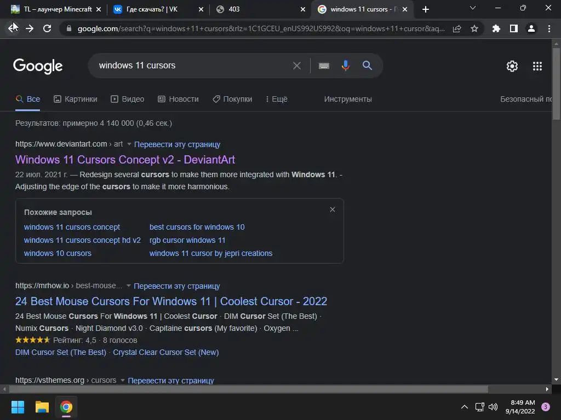Search windows 10 cursors suggestion
Image resolution: width=561 pixels, height=420 pixels.
tap(58, 254)
